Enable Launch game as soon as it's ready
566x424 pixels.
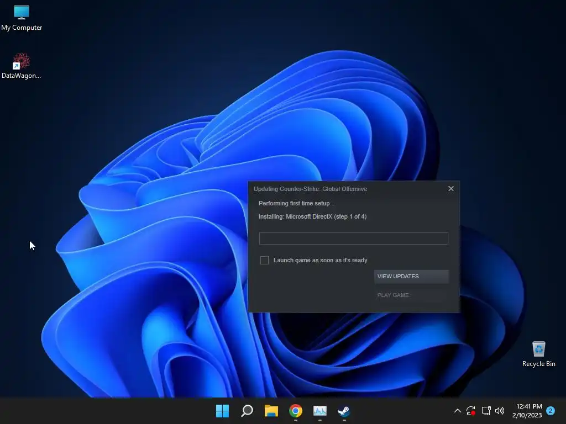point(264,261)
